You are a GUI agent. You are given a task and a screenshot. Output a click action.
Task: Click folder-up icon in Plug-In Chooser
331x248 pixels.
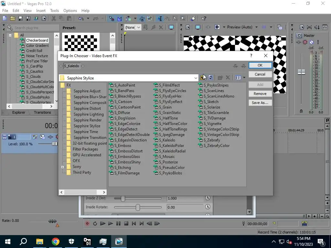click(x=203, y=77)
